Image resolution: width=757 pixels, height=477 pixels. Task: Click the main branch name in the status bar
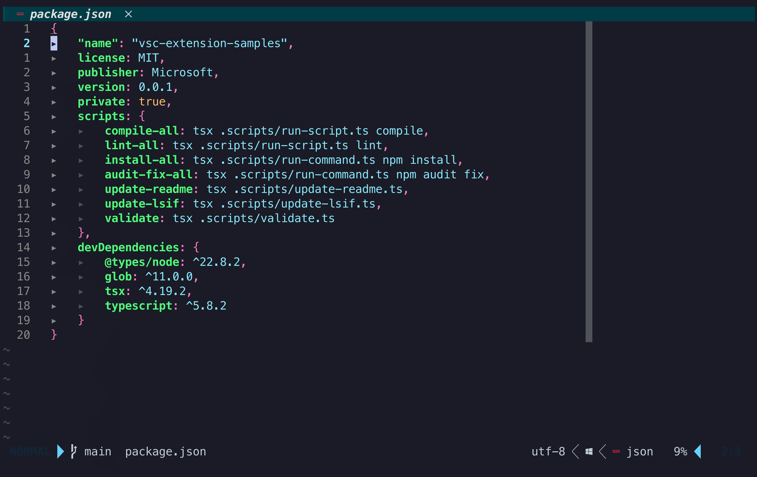tap(97, 451)
